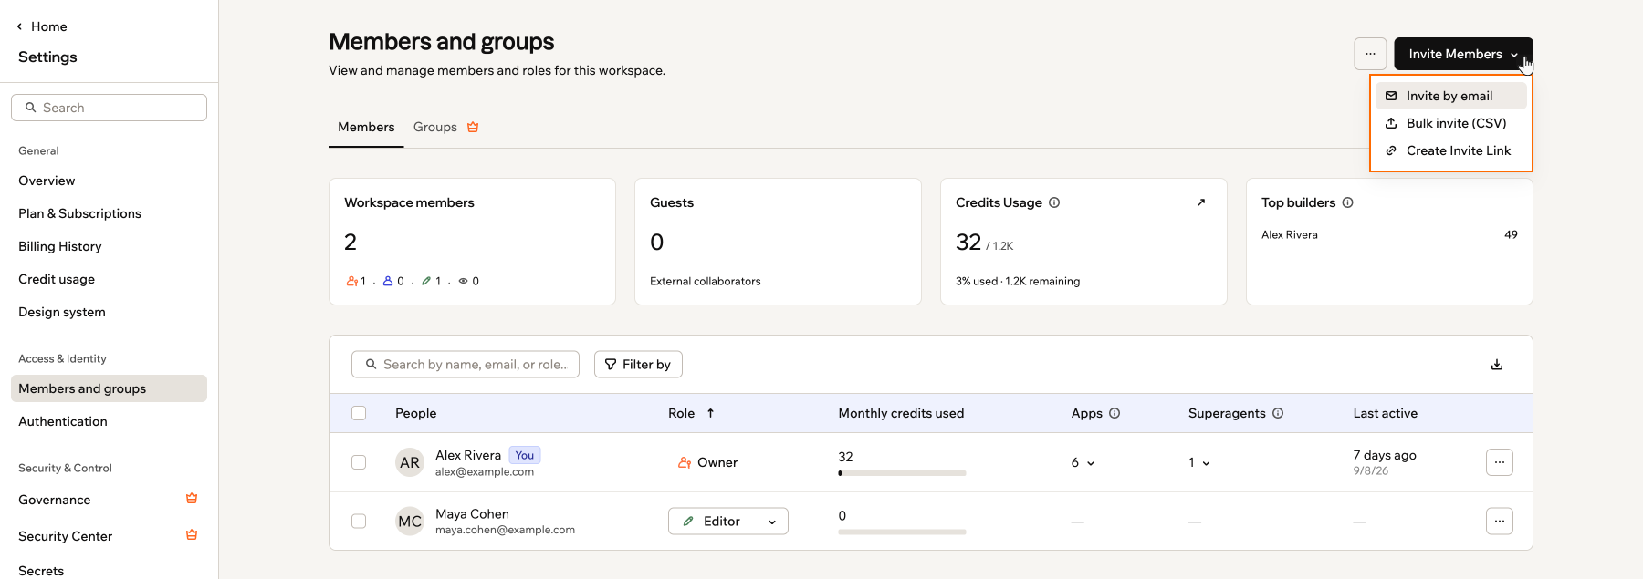Click the Apps column info icon
This screenshot has height=579, width=1643.
[x=1115, y=413]
